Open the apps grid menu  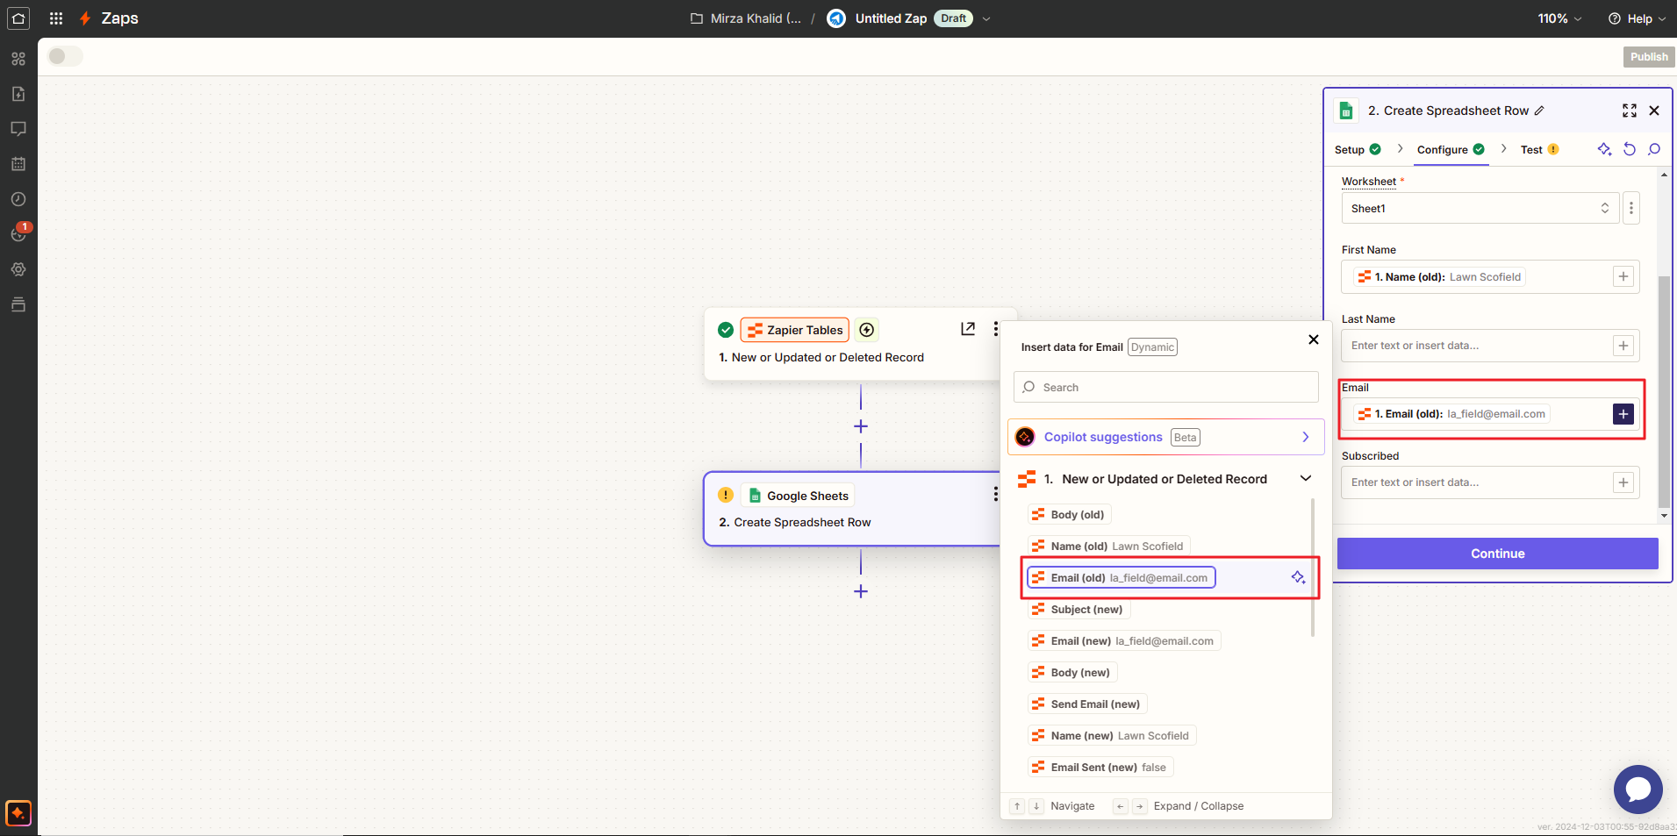[56, 18]
